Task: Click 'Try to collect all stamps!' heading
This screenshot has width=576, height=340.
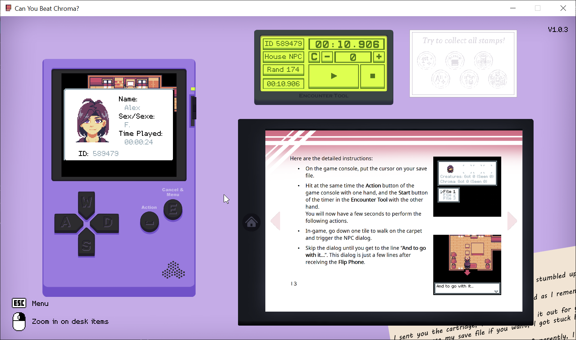Action: point(464,41)
